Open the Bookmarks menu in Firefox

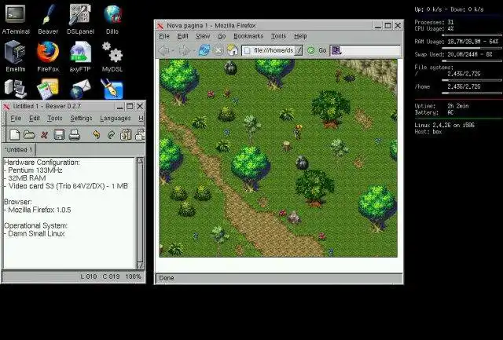tap(248, 36)
